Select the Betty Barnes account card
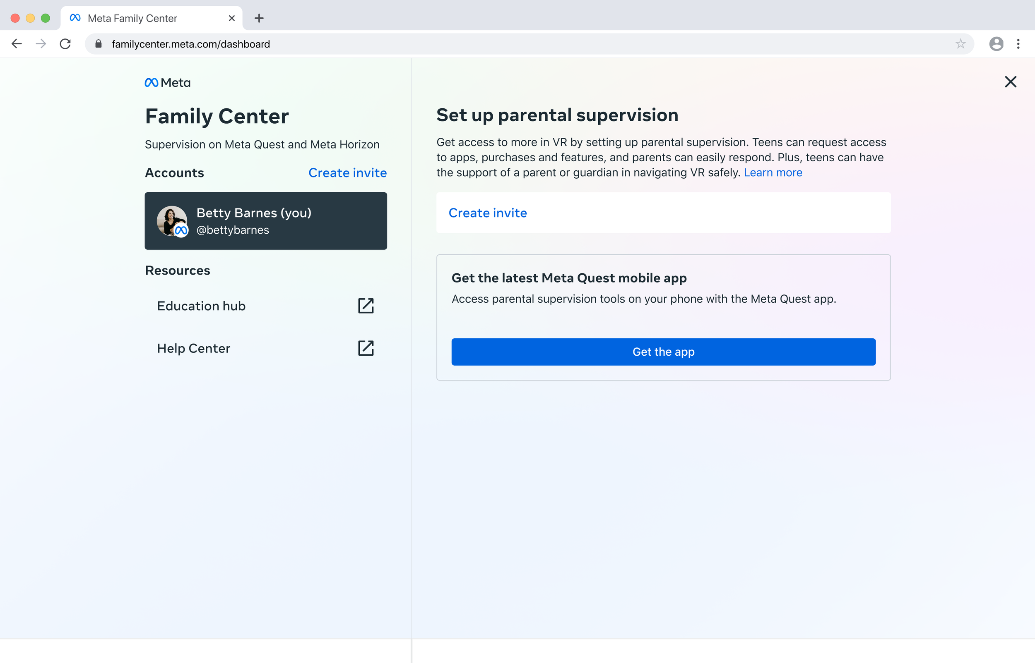This screenshot has width=1035, height=663. click(x=265, y=221)
